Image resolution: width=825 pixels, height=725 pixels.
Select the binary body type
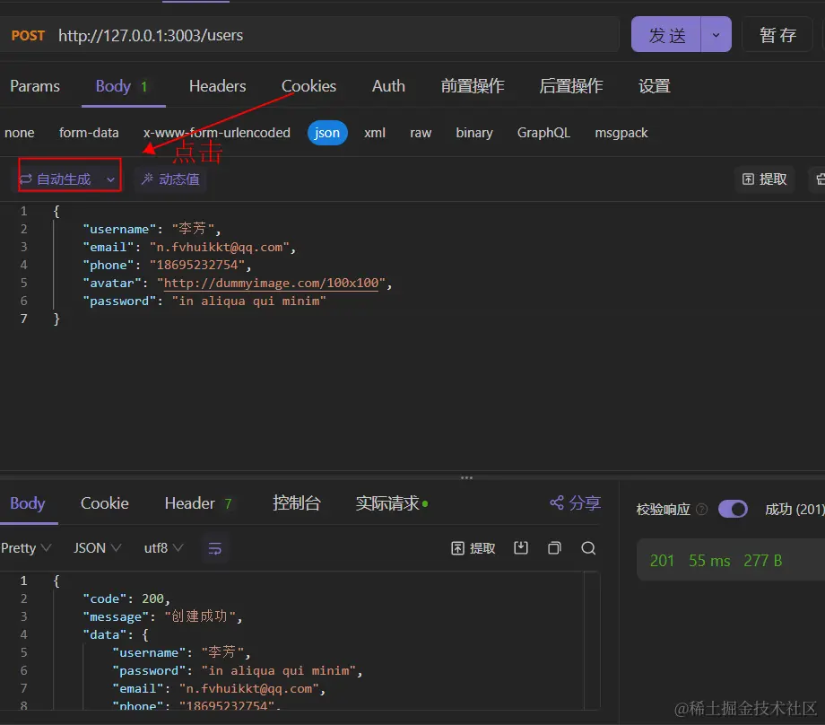pyautogui.click(x=474, y=133)
